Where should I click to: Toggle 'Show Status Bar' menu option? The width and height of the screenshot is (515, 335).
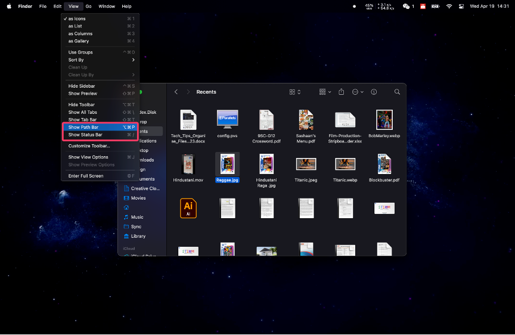pos(85,135)
